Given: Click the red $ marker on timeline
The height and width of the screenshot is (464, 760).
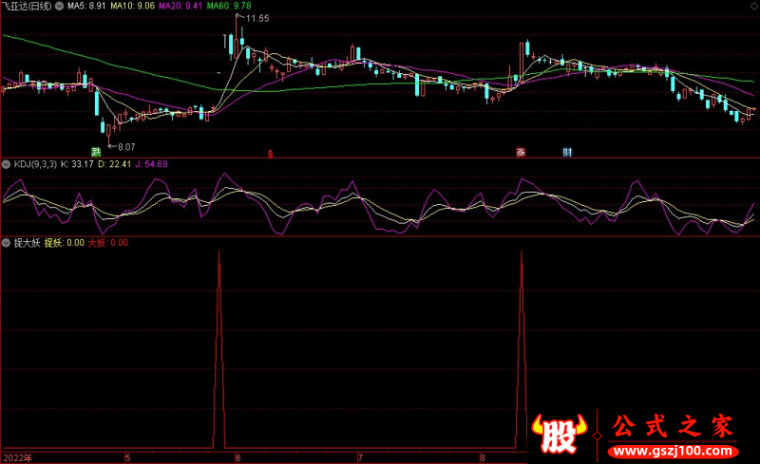Looking at the screenshot, I should pyautogui.click(x=271, y=154).
